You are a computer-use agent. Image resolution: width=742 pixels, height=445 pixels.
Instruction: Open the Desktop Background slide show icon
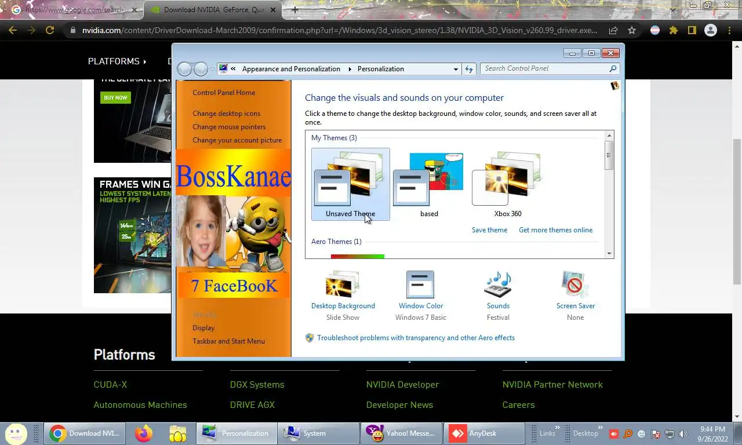(x=343, y=284)
